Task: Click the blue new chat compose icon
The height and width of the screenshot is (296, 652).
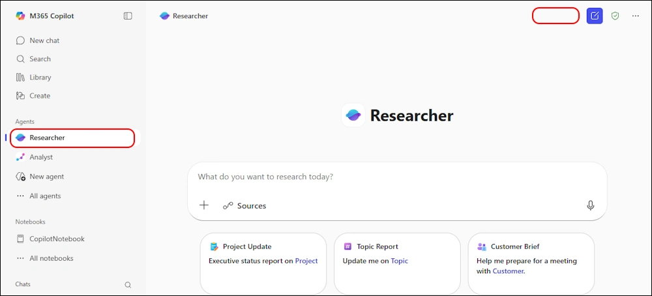Action: coord(594,16)
